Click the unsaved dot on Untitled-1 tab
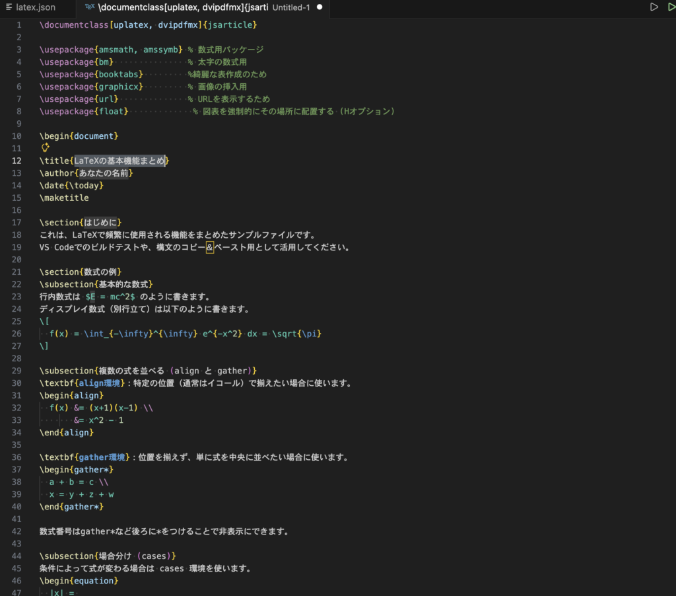Screen dimensions: 676x596 [320, 7]
